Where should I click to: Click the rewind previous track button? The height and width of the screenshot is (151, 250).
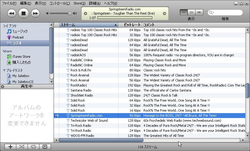12,13
